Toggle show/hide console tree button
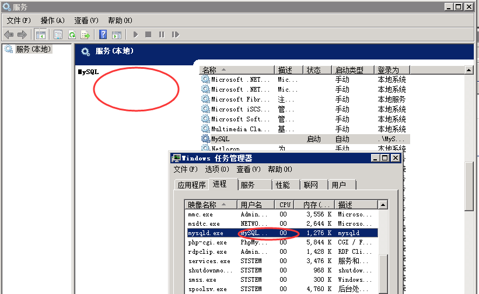479x294 pixels. point(40,34)
